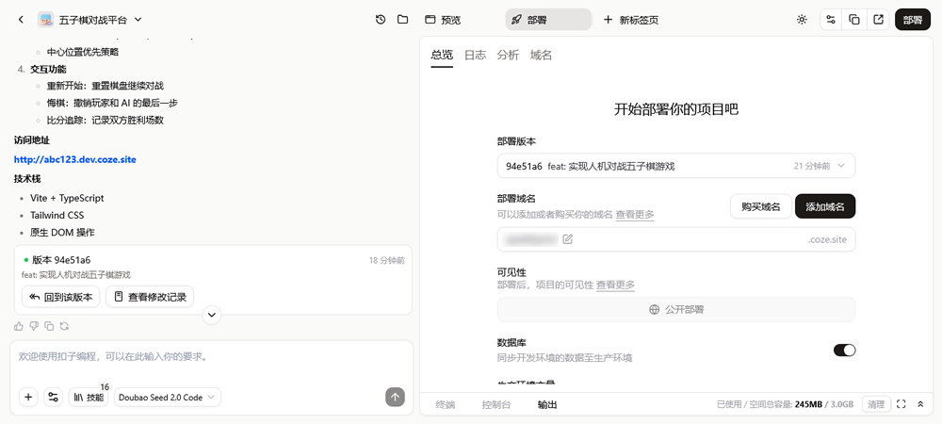Image resolution: width=942 pixels, height=424 pixels.
Task: Open the 部署版本 dropdown
Action: (x=675, y=166)
